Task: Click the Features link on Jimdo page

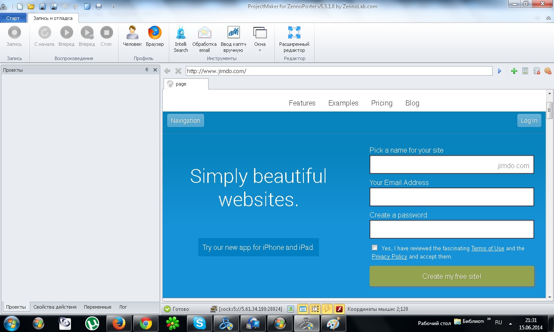Action: tap(302, 103)
